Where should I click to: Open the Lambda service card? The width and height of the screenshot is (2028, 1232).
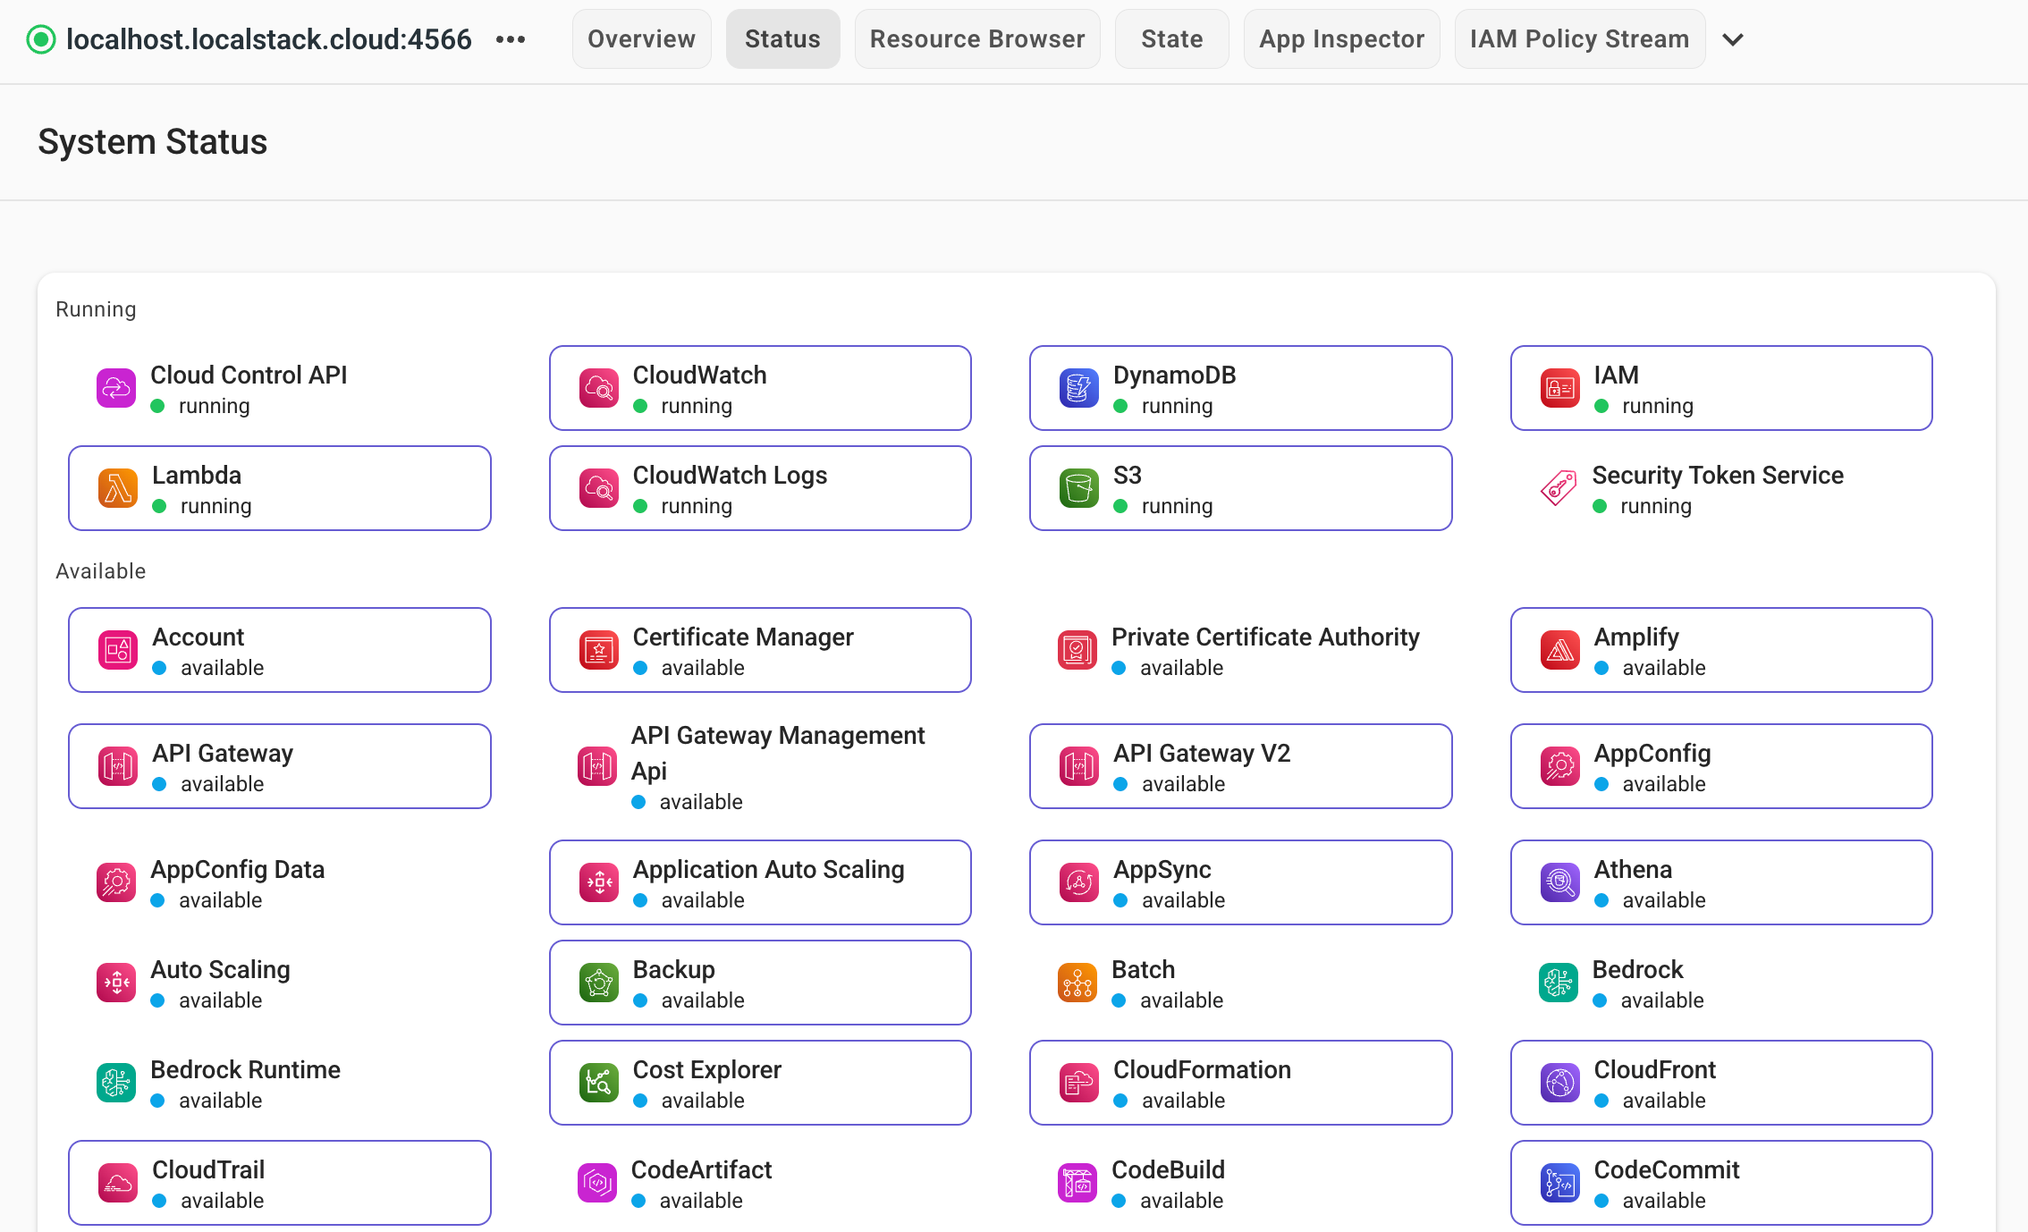point(280,488)
